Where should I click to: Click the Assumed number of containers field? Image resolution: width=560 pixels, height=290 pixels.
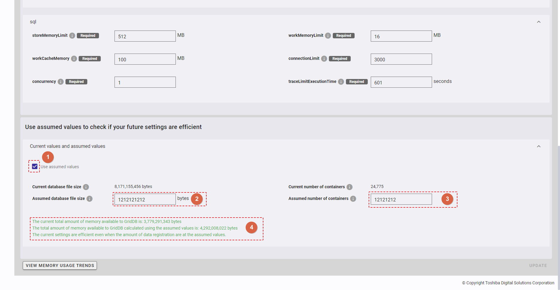[401, 199]
